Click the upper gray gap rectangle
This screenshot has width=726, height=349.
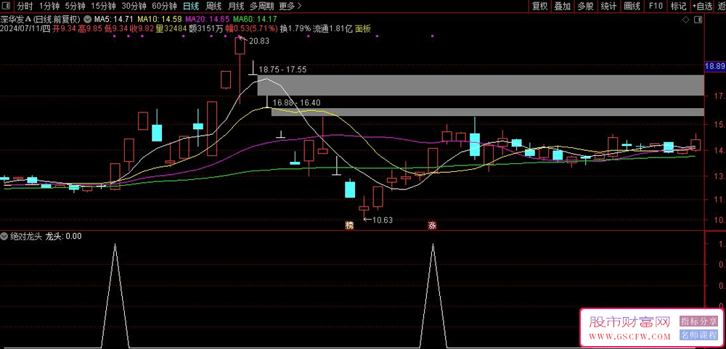[x=481, y=85]
